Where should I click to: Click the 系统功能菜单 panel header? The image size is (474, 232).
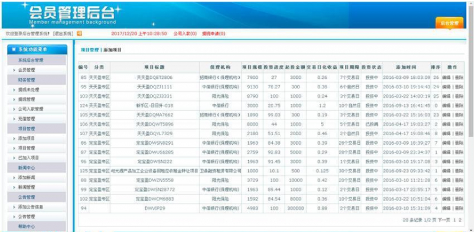37,49
